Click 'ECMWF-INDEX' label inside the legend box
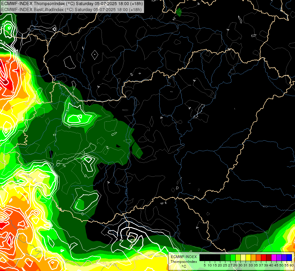This screenshot has height=271, width=295. click(184, 257)
